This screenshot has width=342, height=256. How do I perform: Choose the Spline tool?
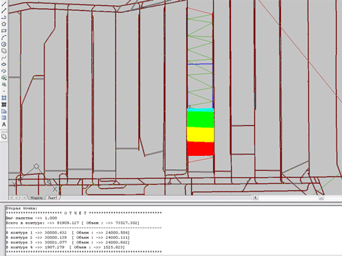tap(4, 58)
